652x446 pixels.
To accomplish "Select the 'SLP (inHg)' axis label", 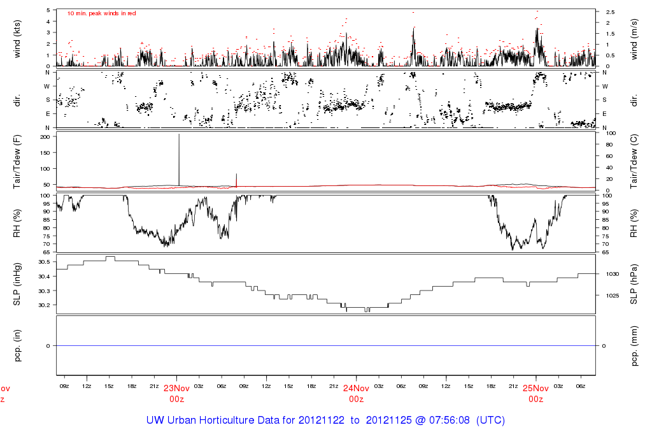I will click(17, 284).
